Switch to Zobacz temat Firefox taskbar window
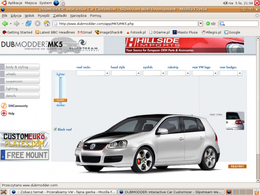 coord(63,192)
